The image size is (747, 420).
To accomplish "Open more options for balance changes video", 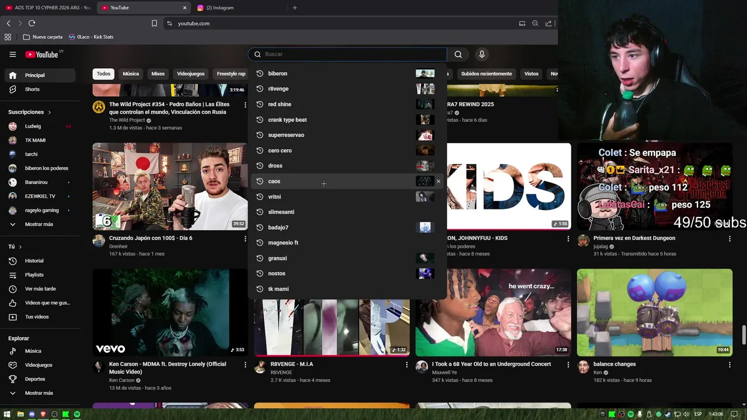I will point(729,365).
